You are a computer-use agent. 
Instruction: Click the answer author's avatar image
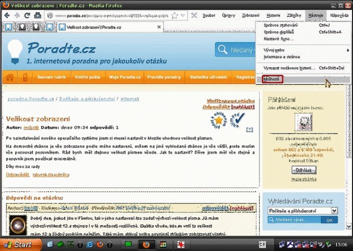point(18,225)
